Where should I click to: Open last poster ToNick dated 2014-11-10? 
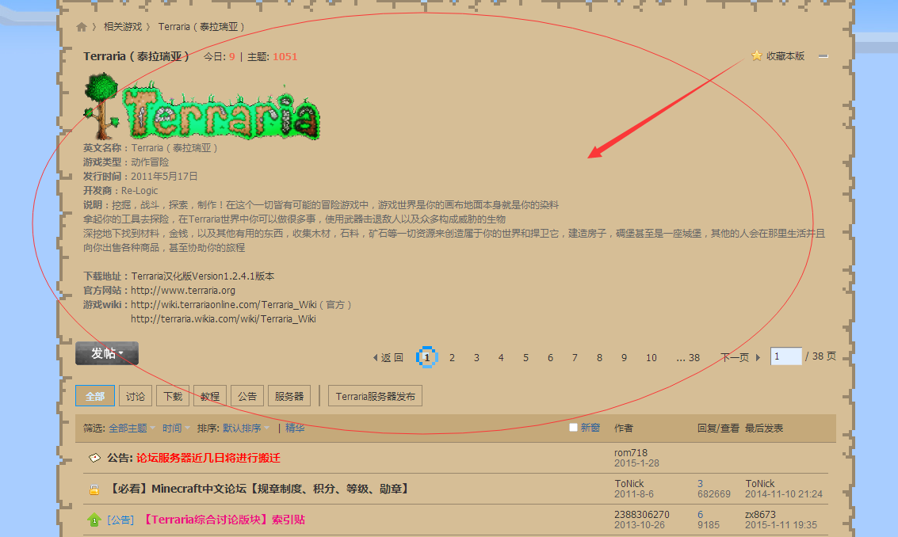pos(759,484)
